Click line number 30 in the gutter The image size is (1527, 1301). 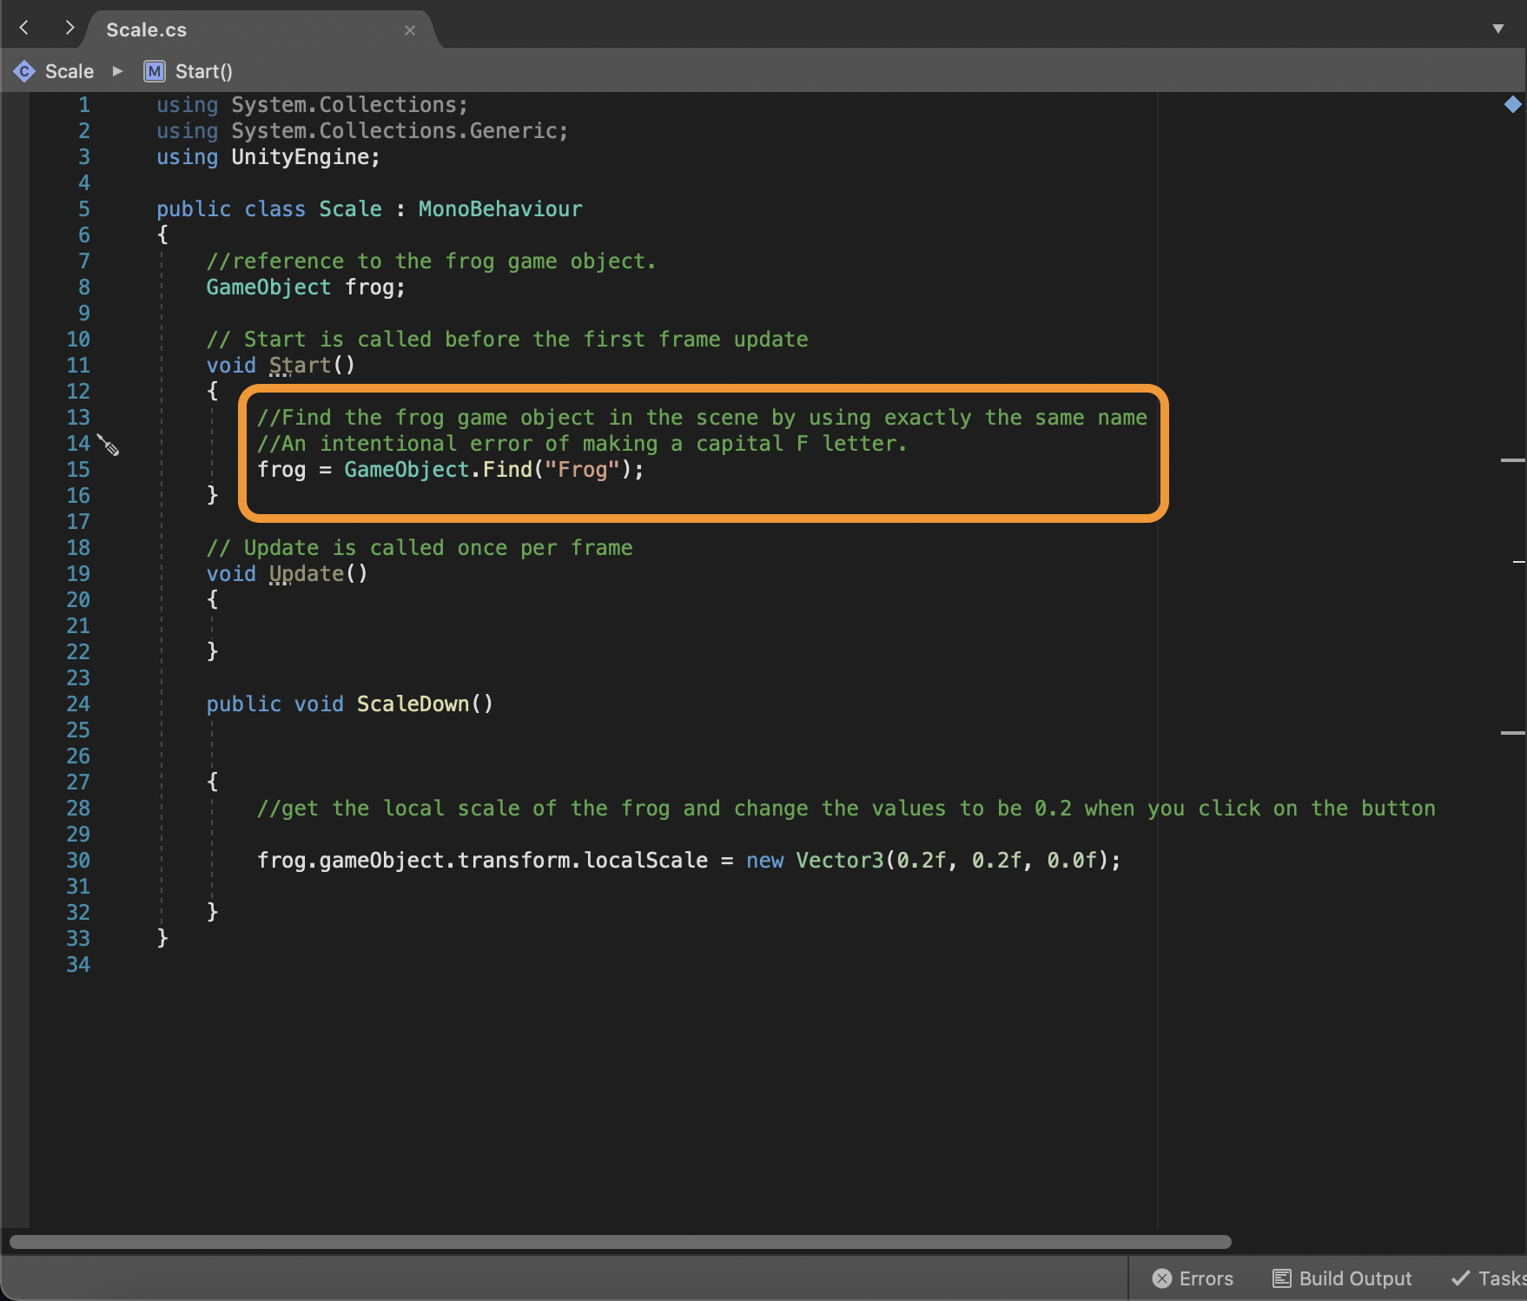click(x=78, y=861)
